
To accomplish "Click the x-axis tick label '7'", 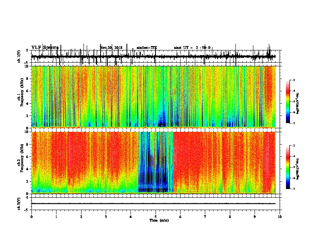I will coord(205,217).
